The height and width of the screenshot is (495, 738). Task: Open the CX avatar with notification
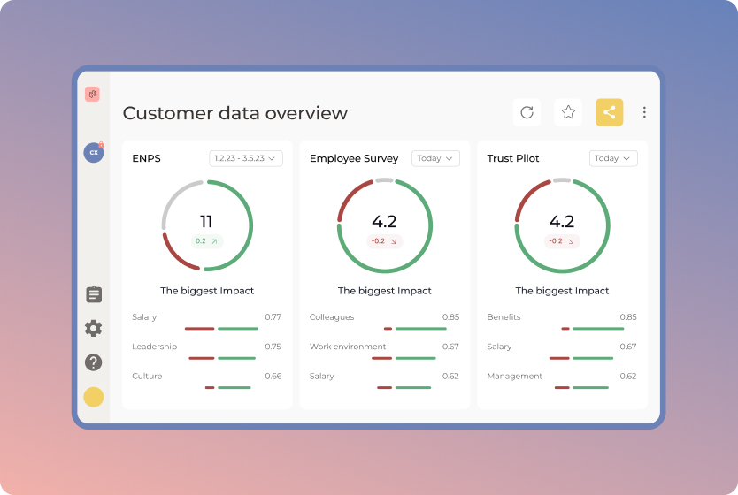[x=94, y=152]
